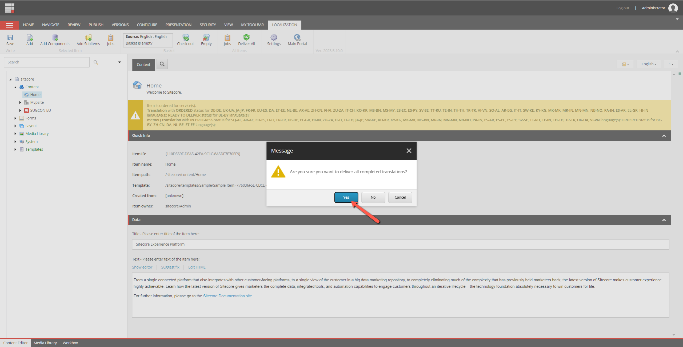Expand the Templates tree node
The height and width of the screenshot is (347, 683).
tap(15, 149)
